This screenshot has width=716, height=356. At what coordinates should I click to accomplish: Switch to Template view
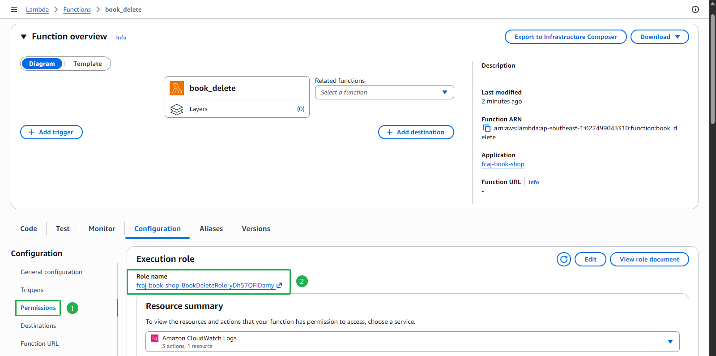pyautogui.click(x=88, y=64)
